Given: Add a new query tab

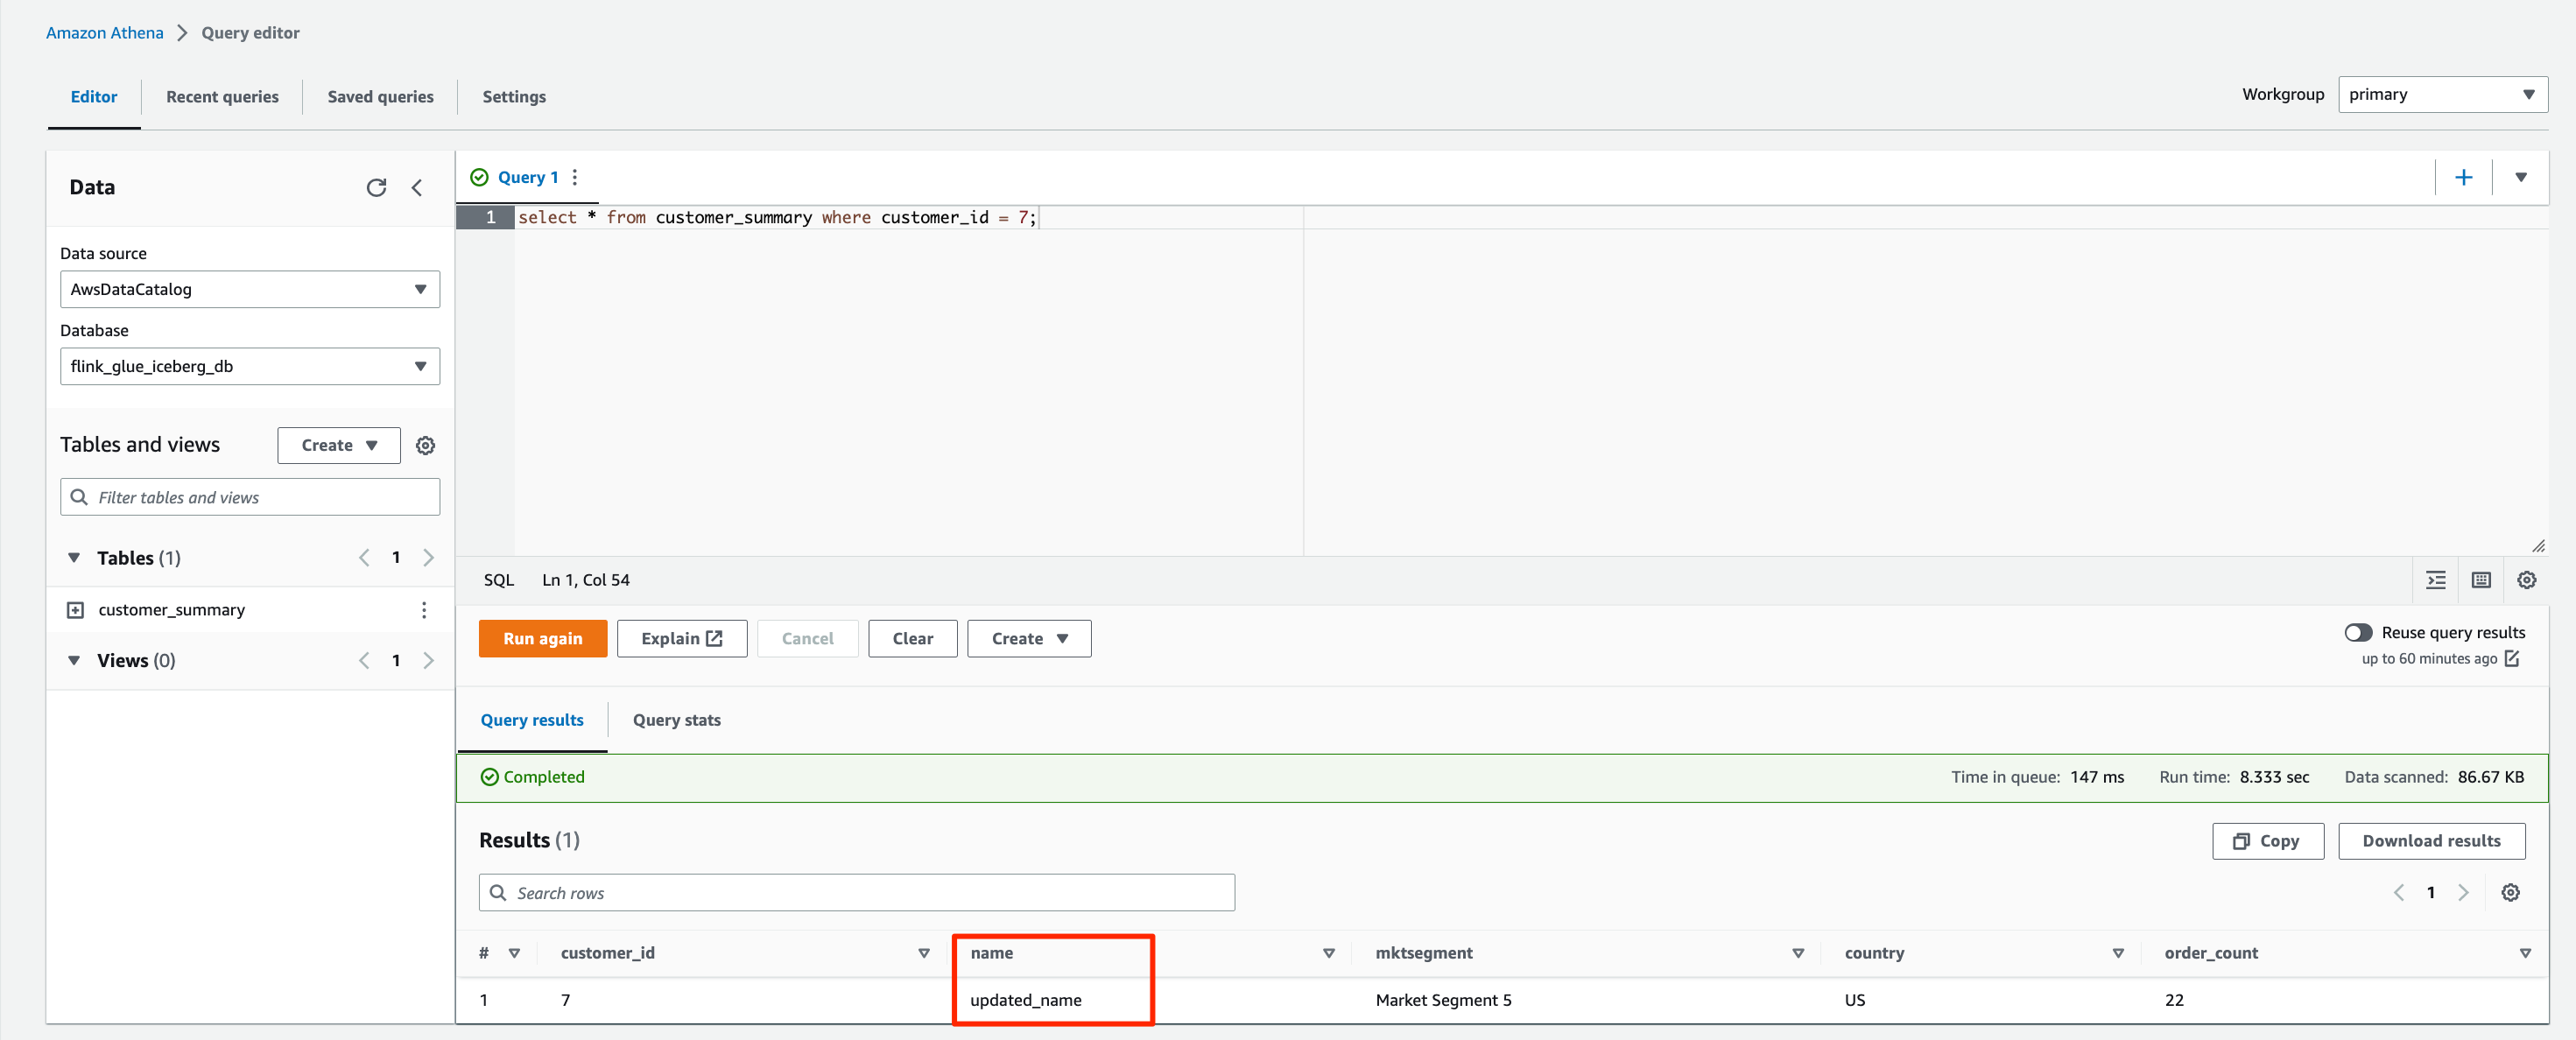Looking at the screenshot, I should [2463, 178].
